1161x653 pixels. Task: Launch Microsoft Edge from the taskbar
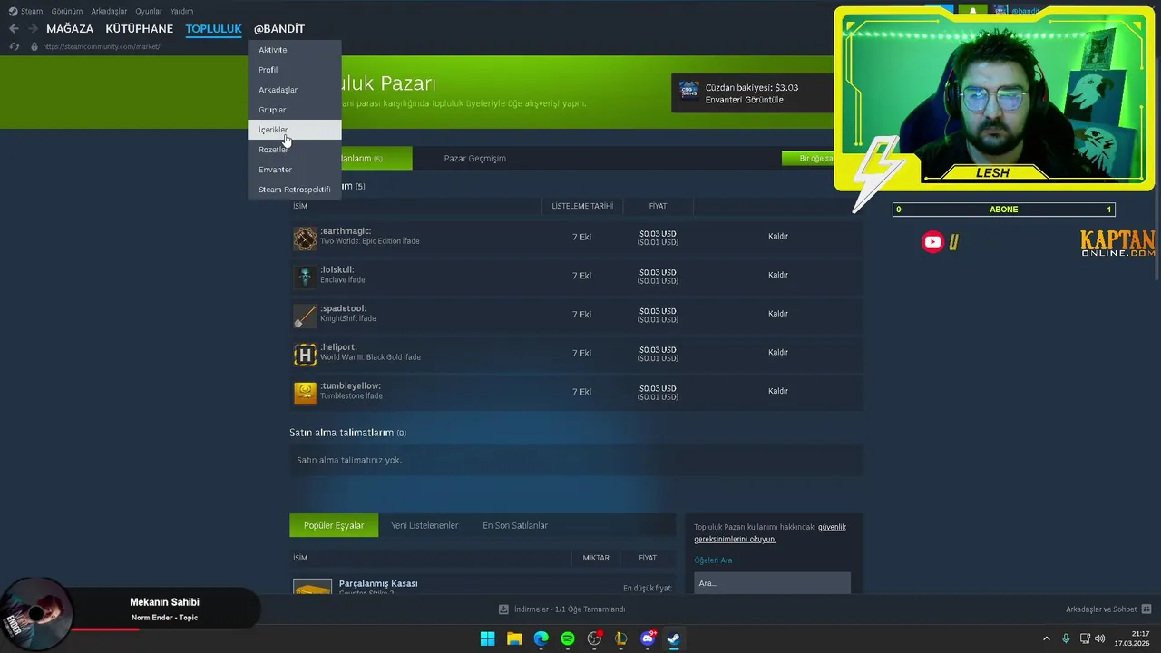tap(541, 638)
